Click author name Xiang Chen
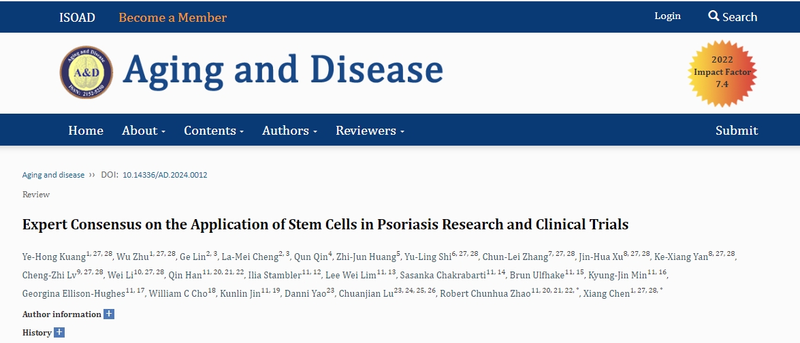The height and width of the screenshot is (343, 800). click(x=605, y=294)
